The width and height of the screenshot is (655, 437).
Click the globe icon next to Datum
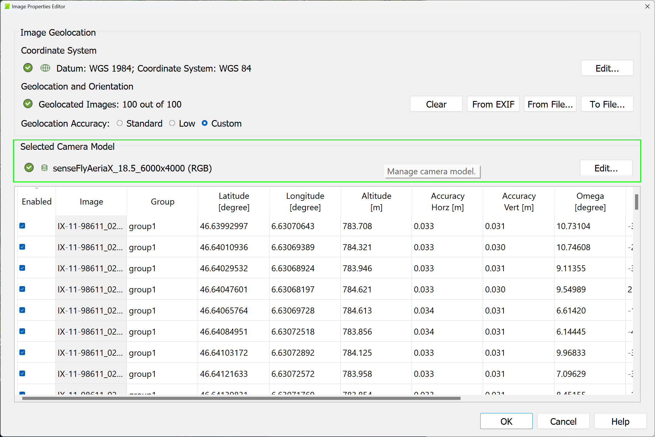(x=45, y=68)
